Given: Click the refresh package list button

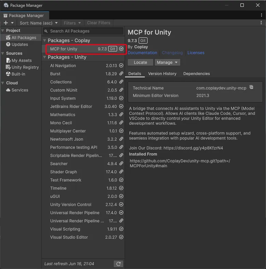Looking at the screenshot, I should pyautogui.click(x=118, y=264).
